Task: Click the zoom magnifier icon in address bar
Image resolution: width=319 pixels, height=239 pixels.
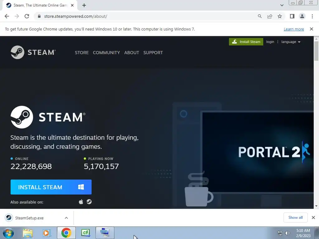Action: click(259, 16)
